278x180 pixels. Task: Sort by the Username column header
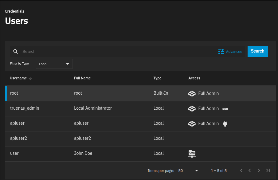pos(18,78)
